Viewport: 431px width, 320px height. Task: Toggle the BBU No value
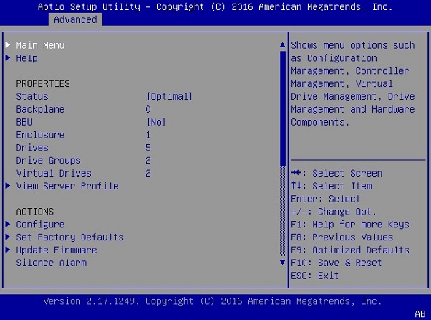click(x=156, y=122)
